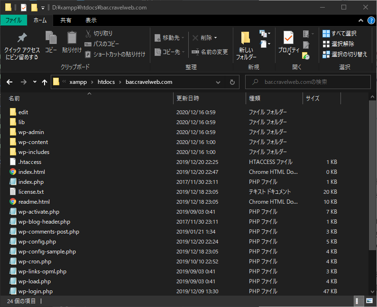Expand the htdocs breadcrumb chevron
377x307 pixels.
point(120,82)
